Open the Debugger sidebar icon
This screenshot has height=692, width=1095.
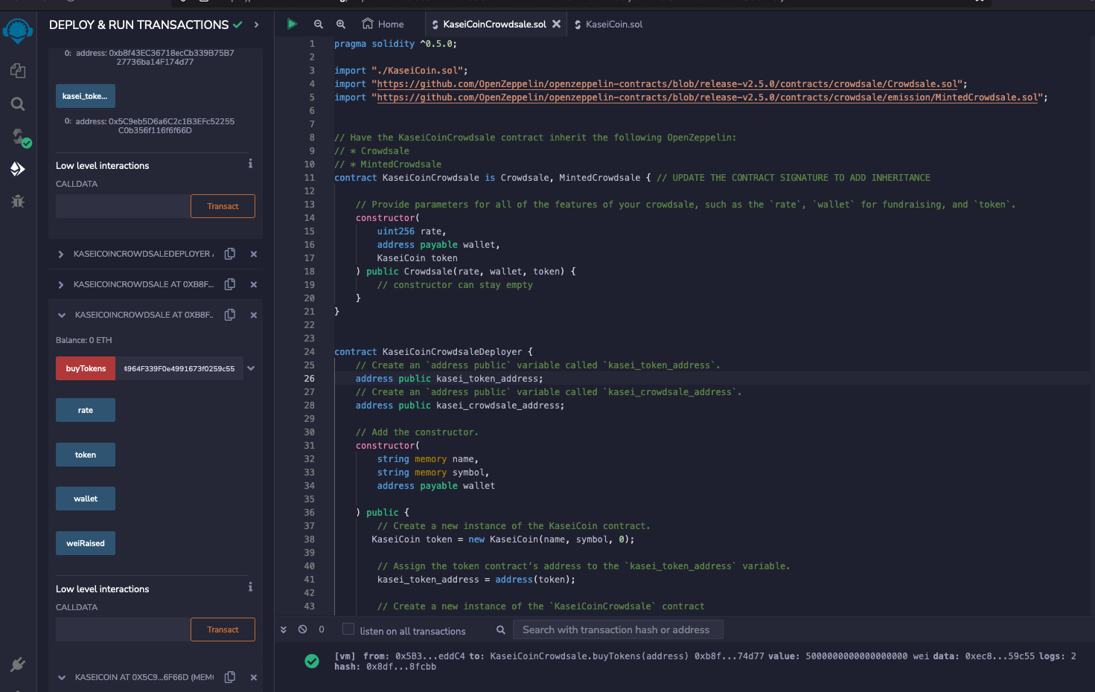pos(18,201)
